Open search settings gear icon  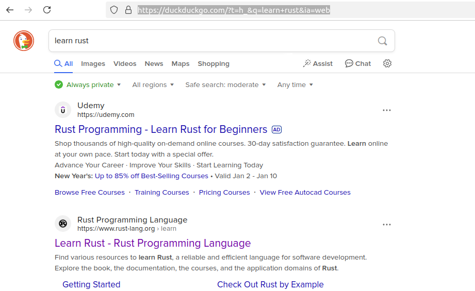[x=387, y=63]
